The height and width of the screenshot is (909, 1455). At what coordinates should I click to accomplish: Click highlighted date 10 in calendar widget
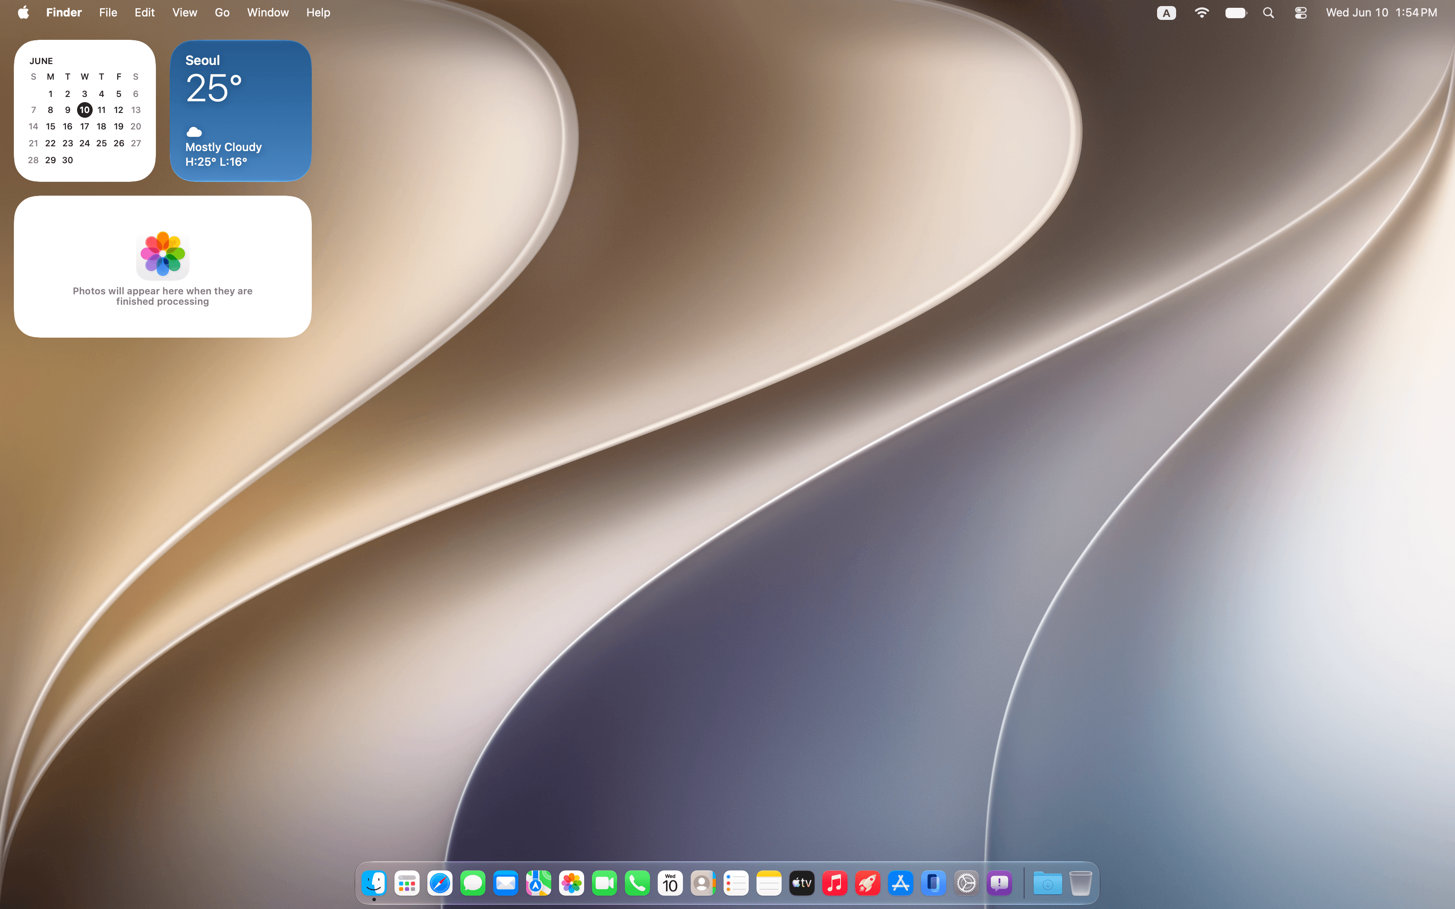(85, 110)
